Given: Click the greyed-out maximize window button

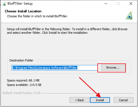Looking at the screenshot, I should coord(118,4).
